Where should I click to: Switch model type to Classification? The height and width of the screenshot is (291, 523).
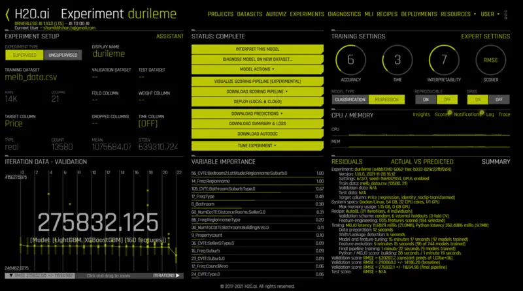[350, 100]
